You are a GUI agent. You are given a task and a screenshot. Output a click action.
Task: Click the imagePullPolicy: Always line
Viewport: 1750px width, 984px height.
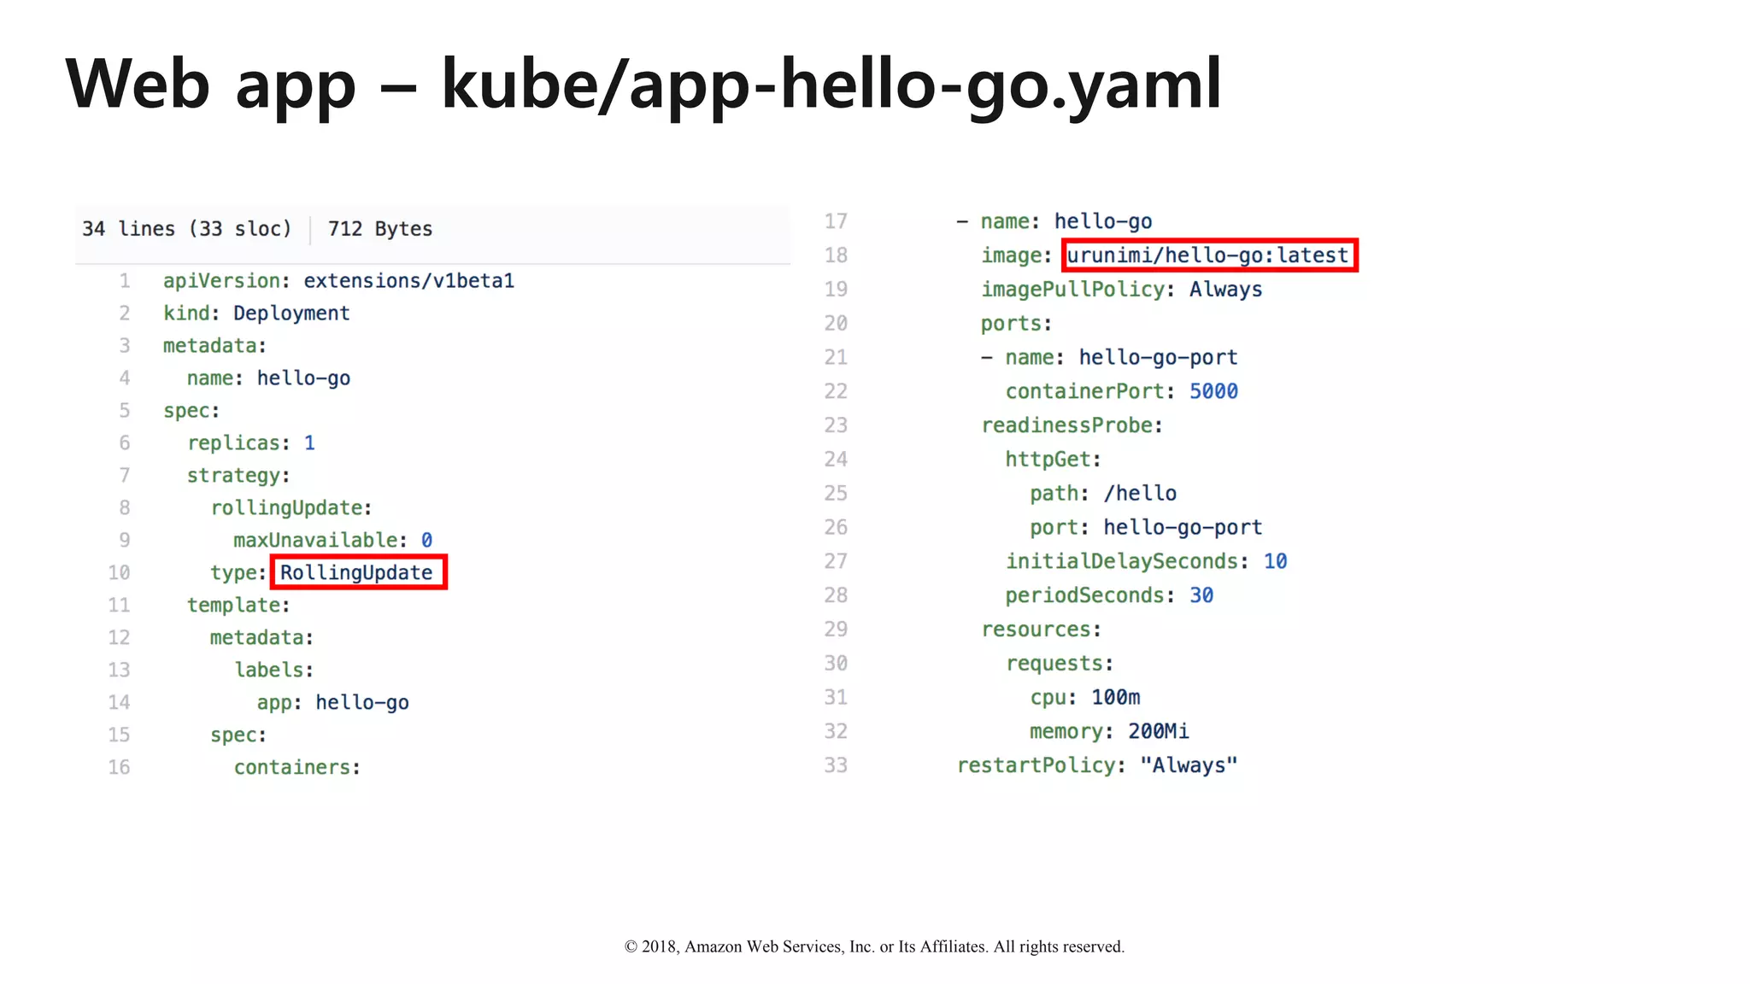(x=1120, y=290)
